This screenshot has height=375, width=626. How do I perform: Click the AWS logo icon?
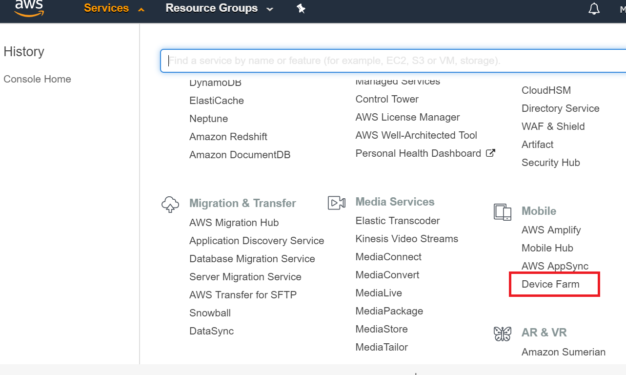pyautogui.click(x=29, y=8)
